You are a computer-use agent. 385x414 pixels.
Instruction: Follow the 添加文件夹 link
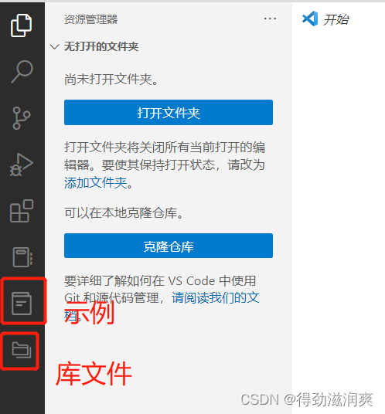coord(96,182)
